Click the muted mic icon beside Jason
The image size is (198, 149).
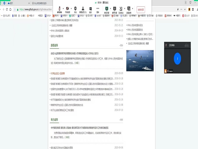(x=168, y=71)
